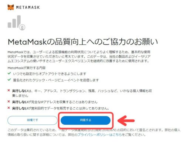
Task: Click red X beside full IP address line
Action: coord(9,101)
